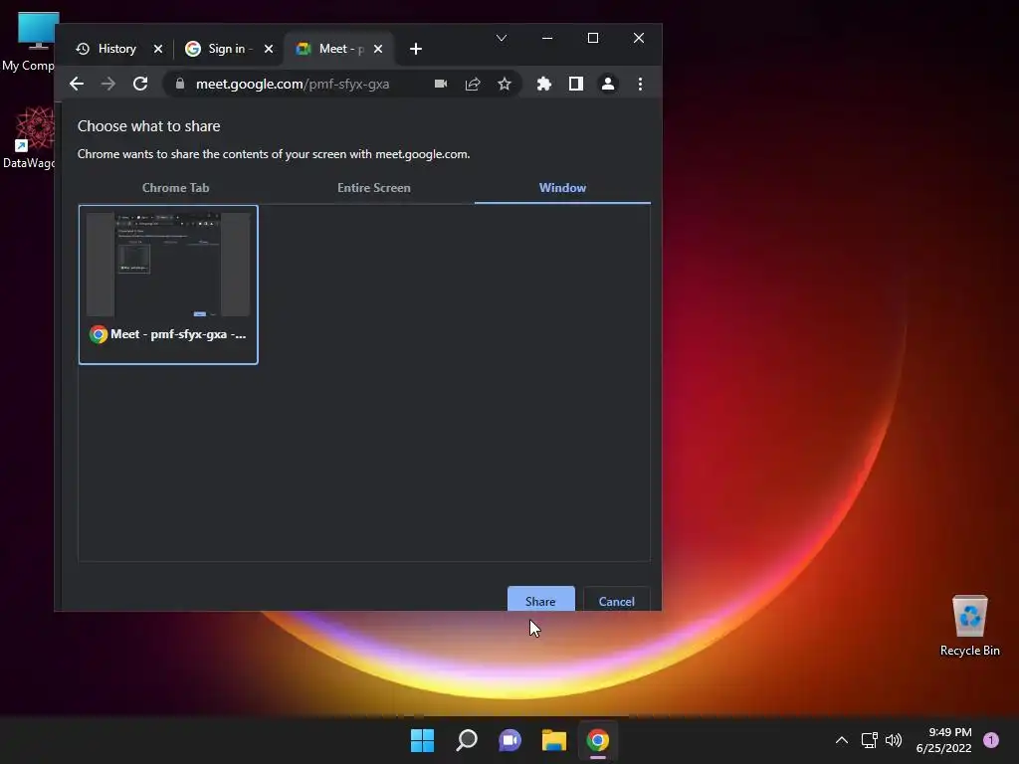Expand the tab search chevron

pos(502,39)
